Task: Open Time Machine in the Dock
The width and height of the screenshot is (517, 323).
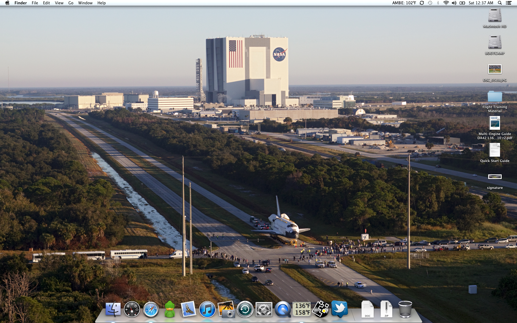Action: (x=245, y=310)
